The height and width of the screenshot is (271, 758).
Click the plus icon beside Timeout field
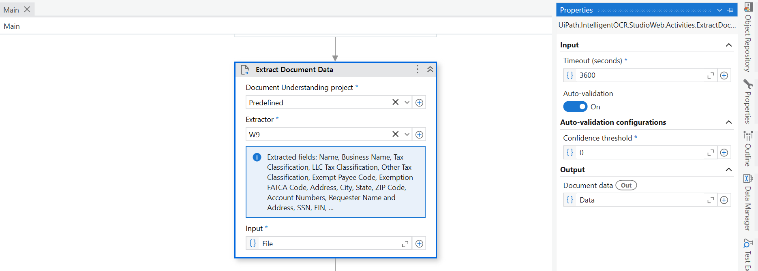pyautogui.click(x=724, y=75)
